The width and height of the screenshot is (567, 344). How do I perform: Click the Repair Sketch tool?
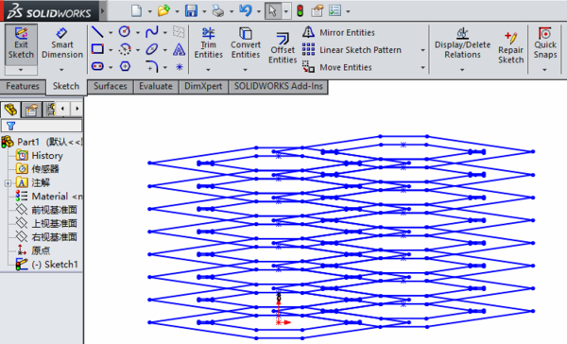[x=510, y=48]
